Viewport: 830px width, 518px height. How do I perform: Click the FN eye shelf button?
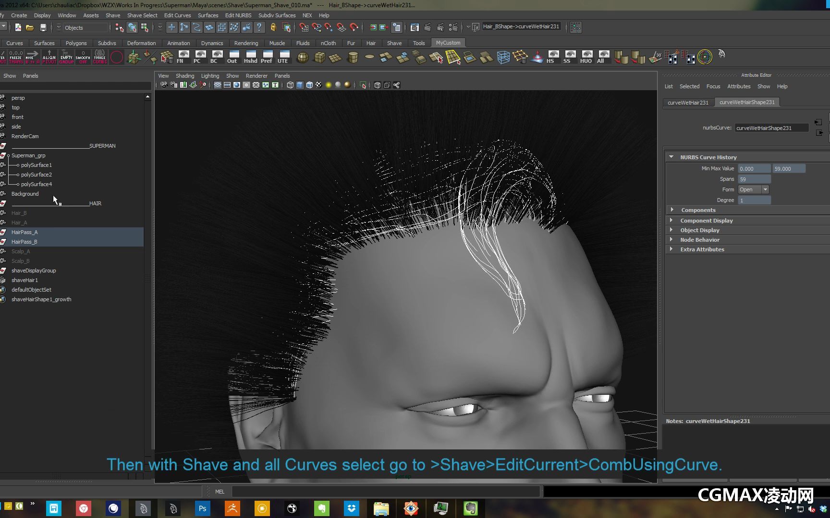[x=183, y=57]
